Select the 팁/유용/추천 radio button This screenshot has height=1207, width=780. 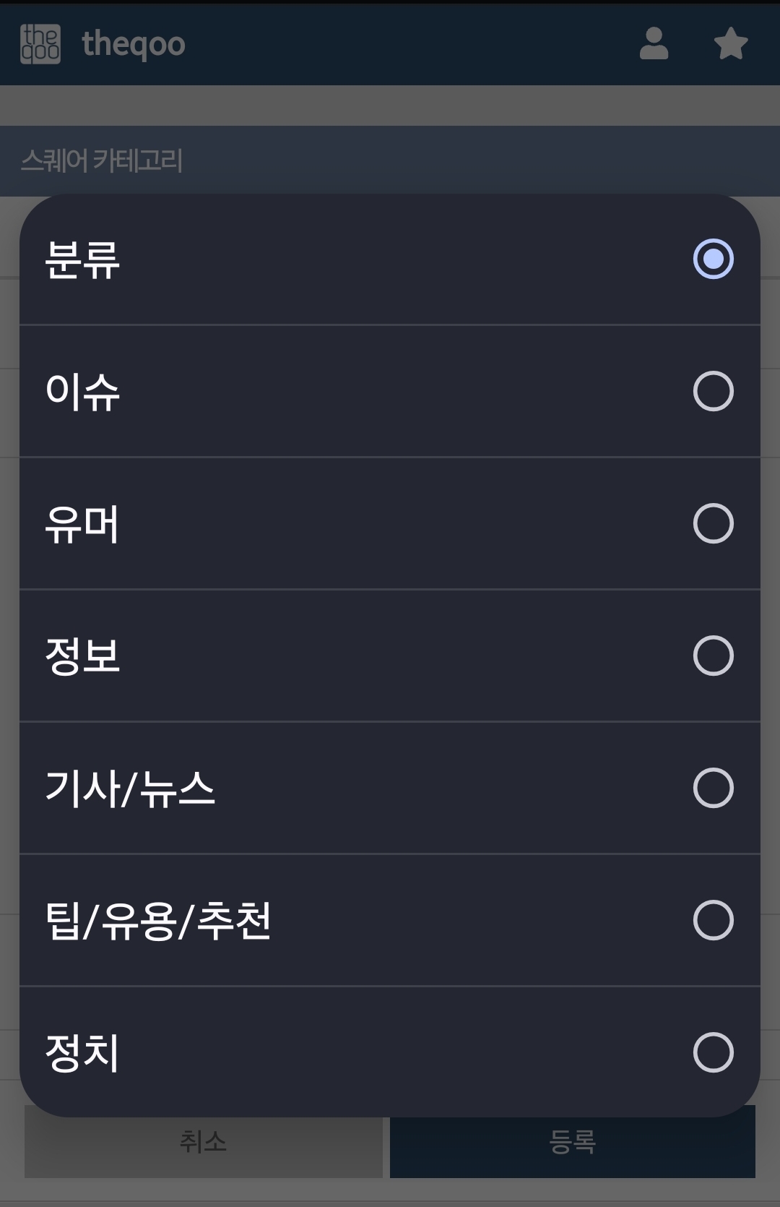pos(713,920)
